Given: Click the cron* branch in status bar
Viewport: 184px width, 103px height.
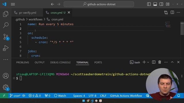Looking at the screenshot, I should pyautogui.click(x=15, y=96).
